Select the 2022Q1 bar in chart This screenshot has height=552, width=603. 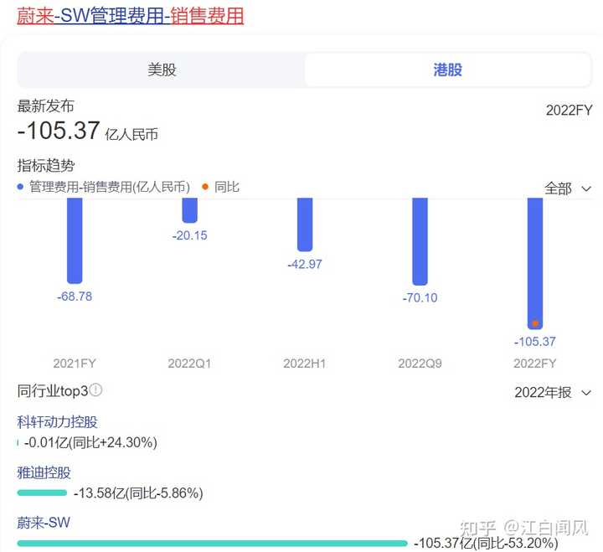pos(189,210)
